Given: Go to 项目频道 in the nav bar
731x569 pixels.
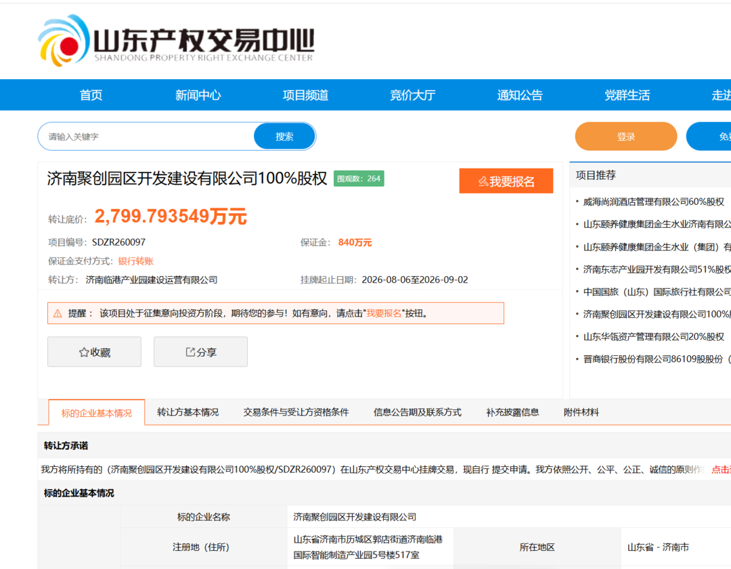Looking at the screenshot, I should point(305,95).
